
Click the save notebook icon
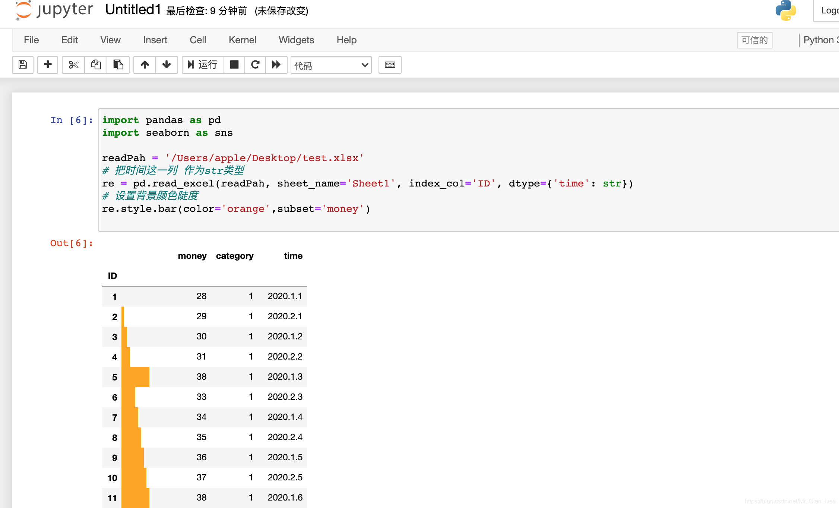[x=23, y=65]
